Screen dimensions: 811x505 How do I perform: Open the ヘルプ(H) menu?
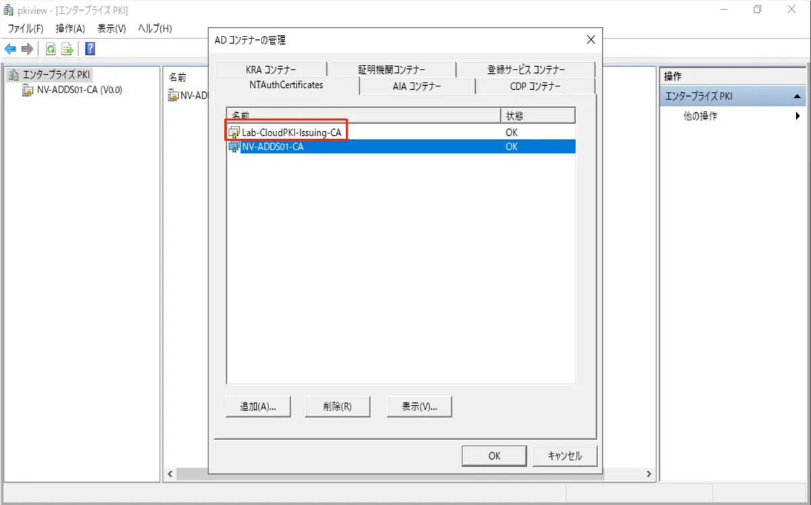coord(154,28)
